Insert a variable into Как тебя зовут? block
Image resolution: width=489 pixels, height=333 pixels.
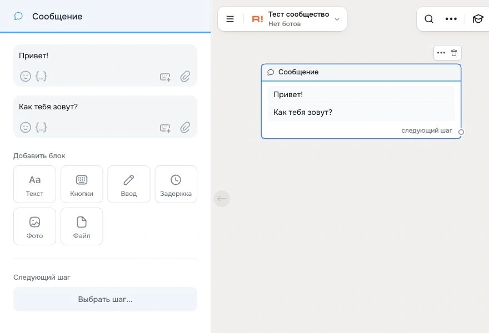tap(41, 128)
